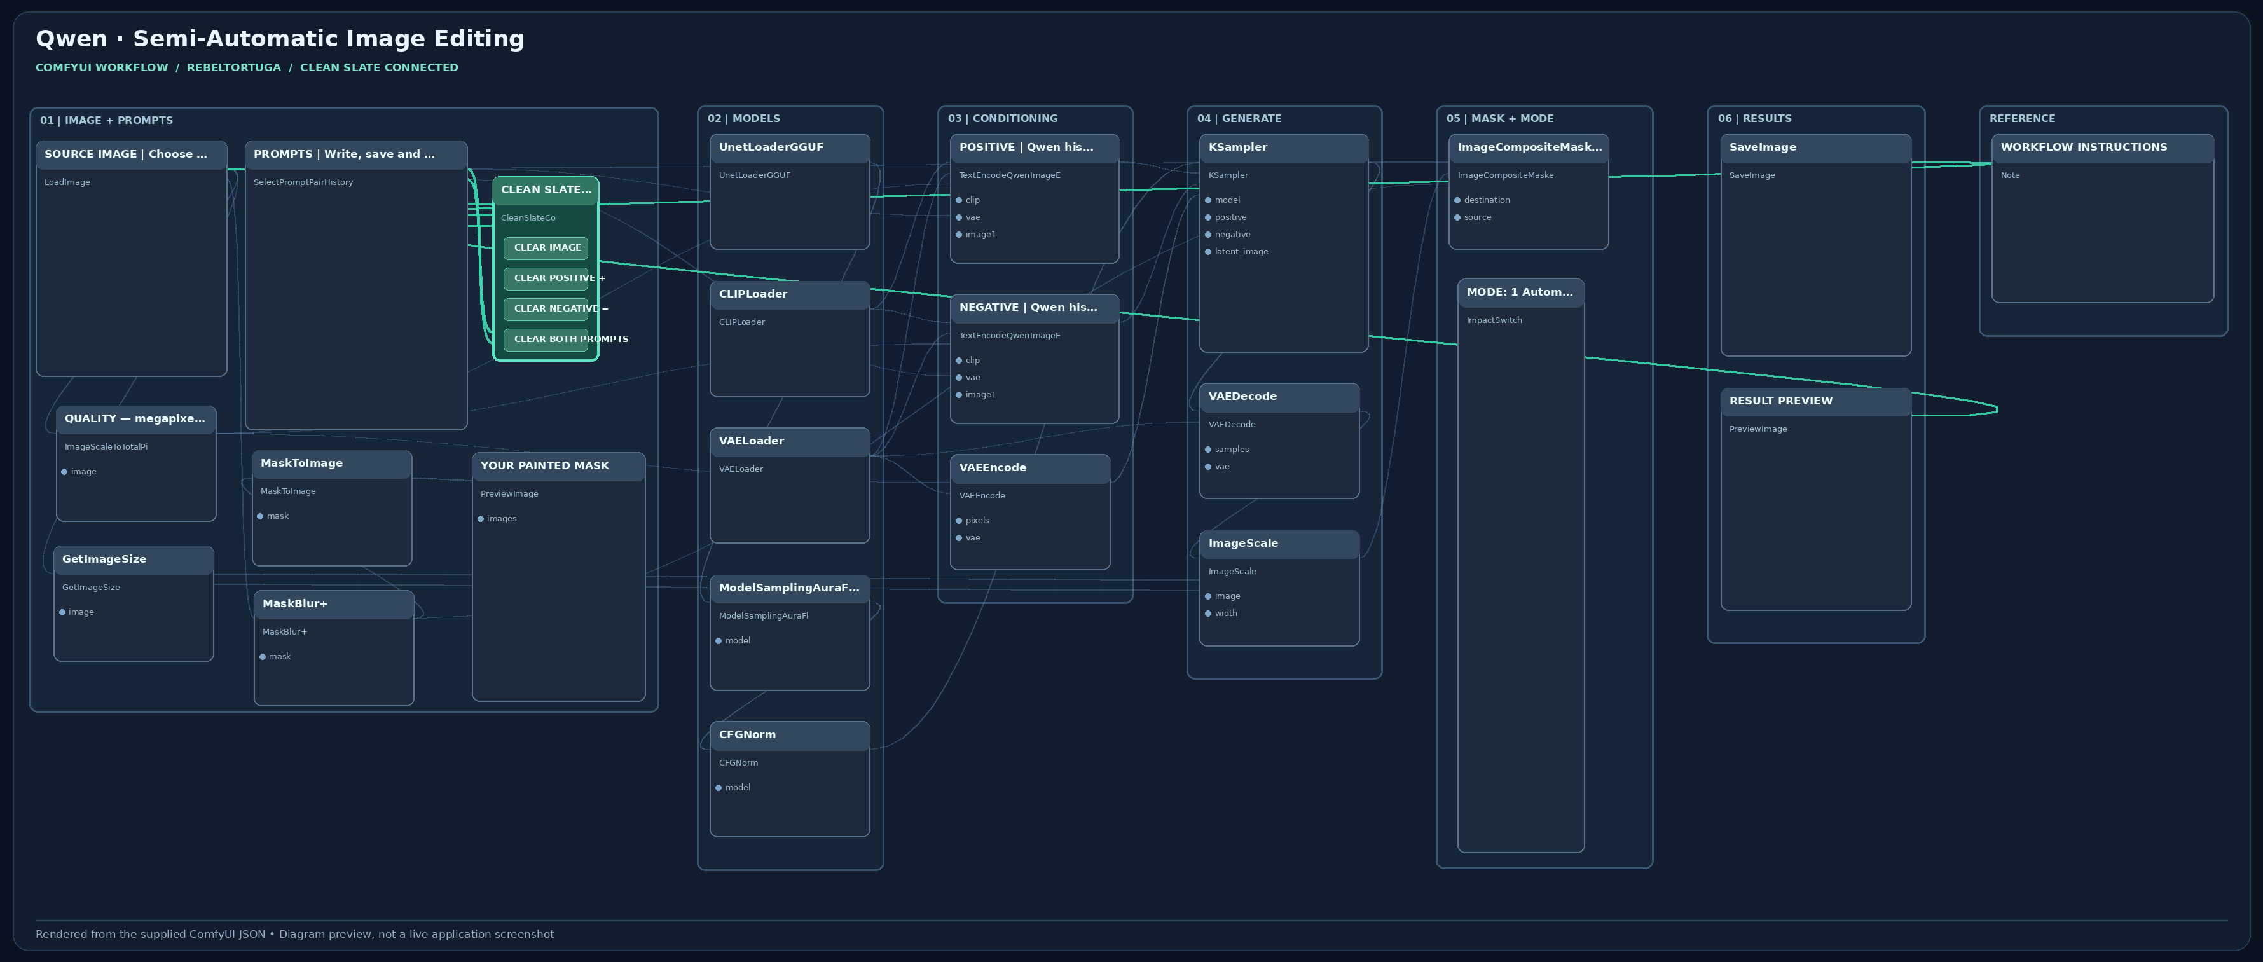
Task: Click the negative input port on KSampler
Action: [1208, 235]
